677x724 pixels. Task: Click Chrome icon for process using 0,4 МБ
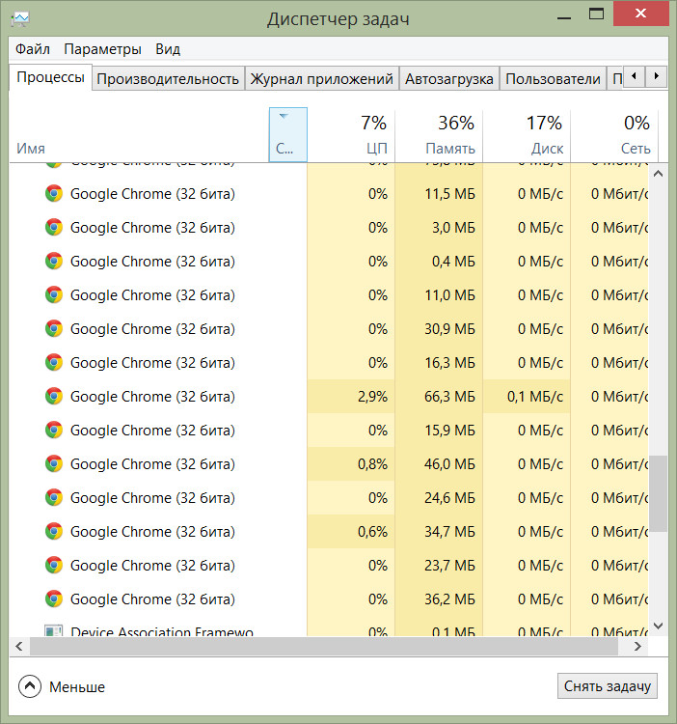54,261
